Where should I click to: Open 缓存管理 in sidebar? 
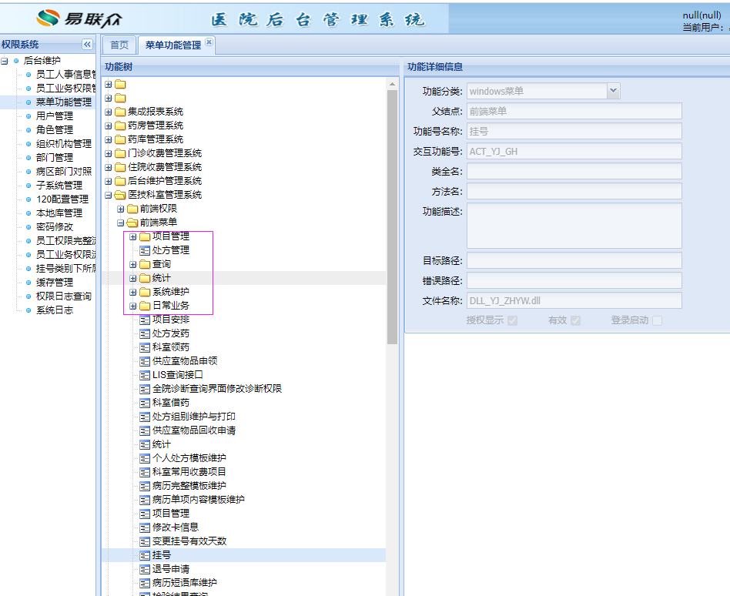coord(55,282)
